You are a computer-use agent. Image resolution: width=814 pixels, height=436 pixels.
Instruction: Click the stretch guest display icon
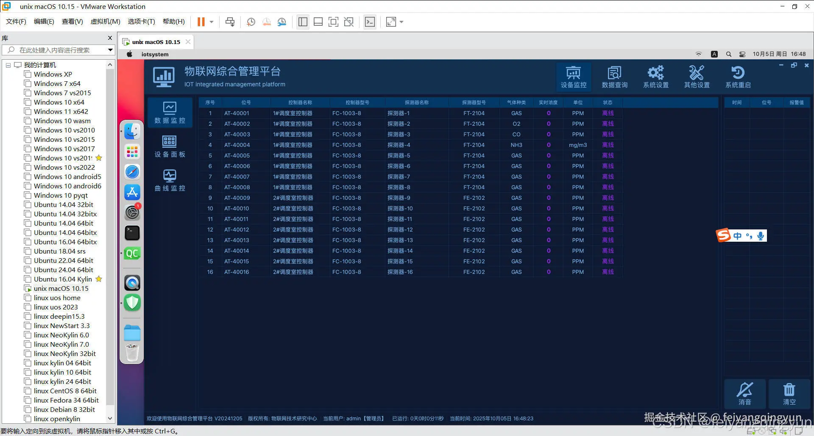[x=391, y=22]
